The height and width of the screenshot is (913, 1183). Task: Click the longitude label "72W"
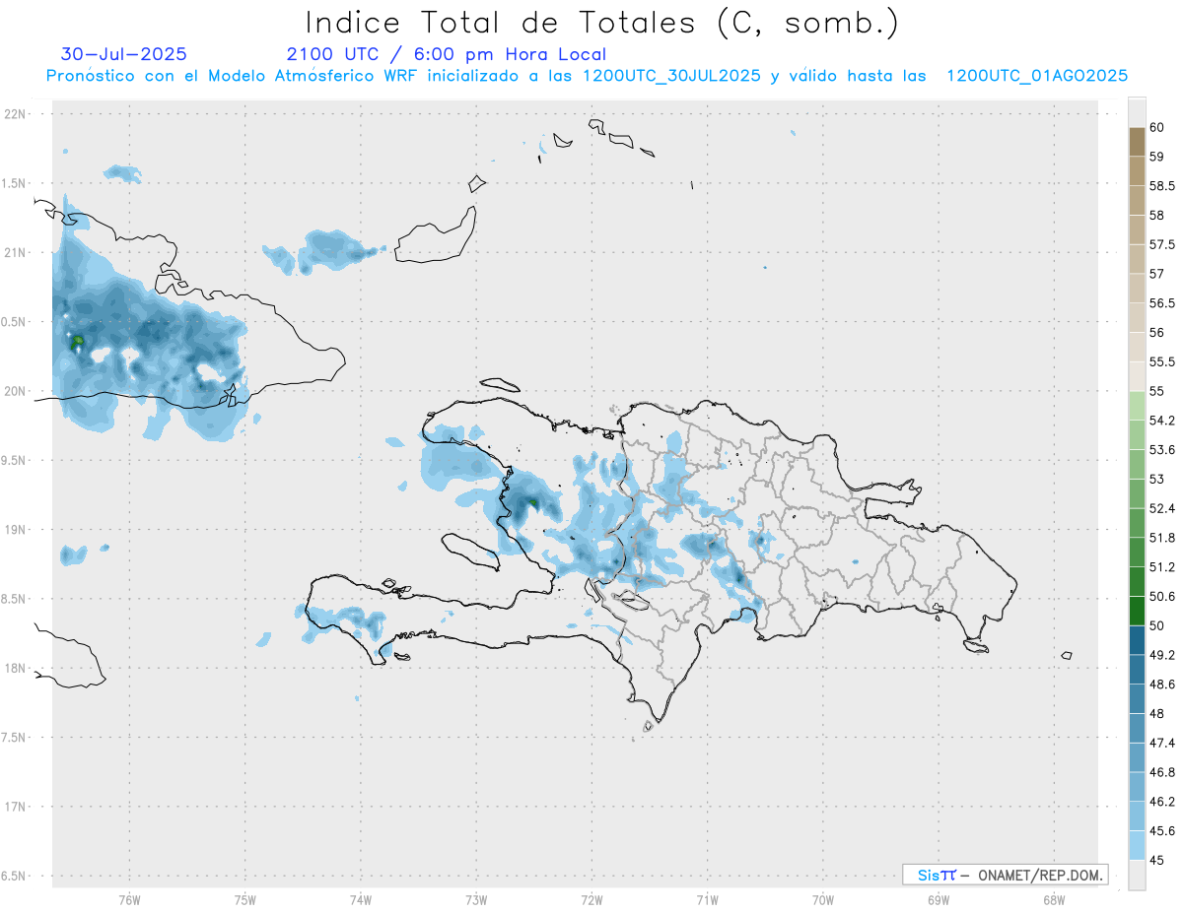click(x=592, y=900)
